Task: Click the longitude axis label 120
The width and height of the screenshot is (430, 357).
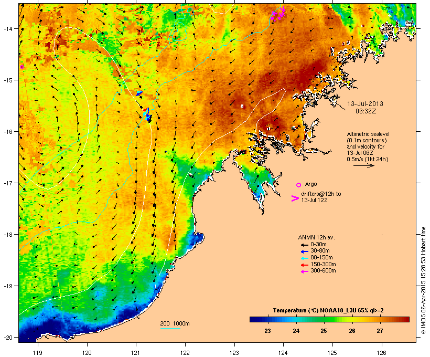Action: (x=87, y=353)
